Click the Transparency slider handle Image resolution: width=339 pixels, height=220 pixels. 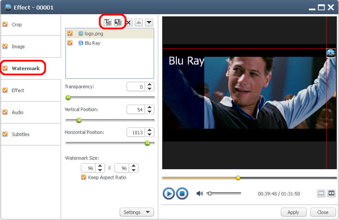pos(68,98)
